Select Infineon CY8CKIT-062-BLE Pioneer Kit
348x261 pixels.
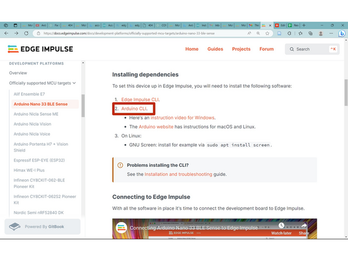pos(39,183)
